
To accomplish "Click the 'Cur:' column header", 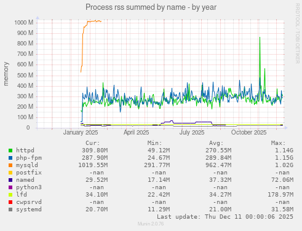I will 93,143.
